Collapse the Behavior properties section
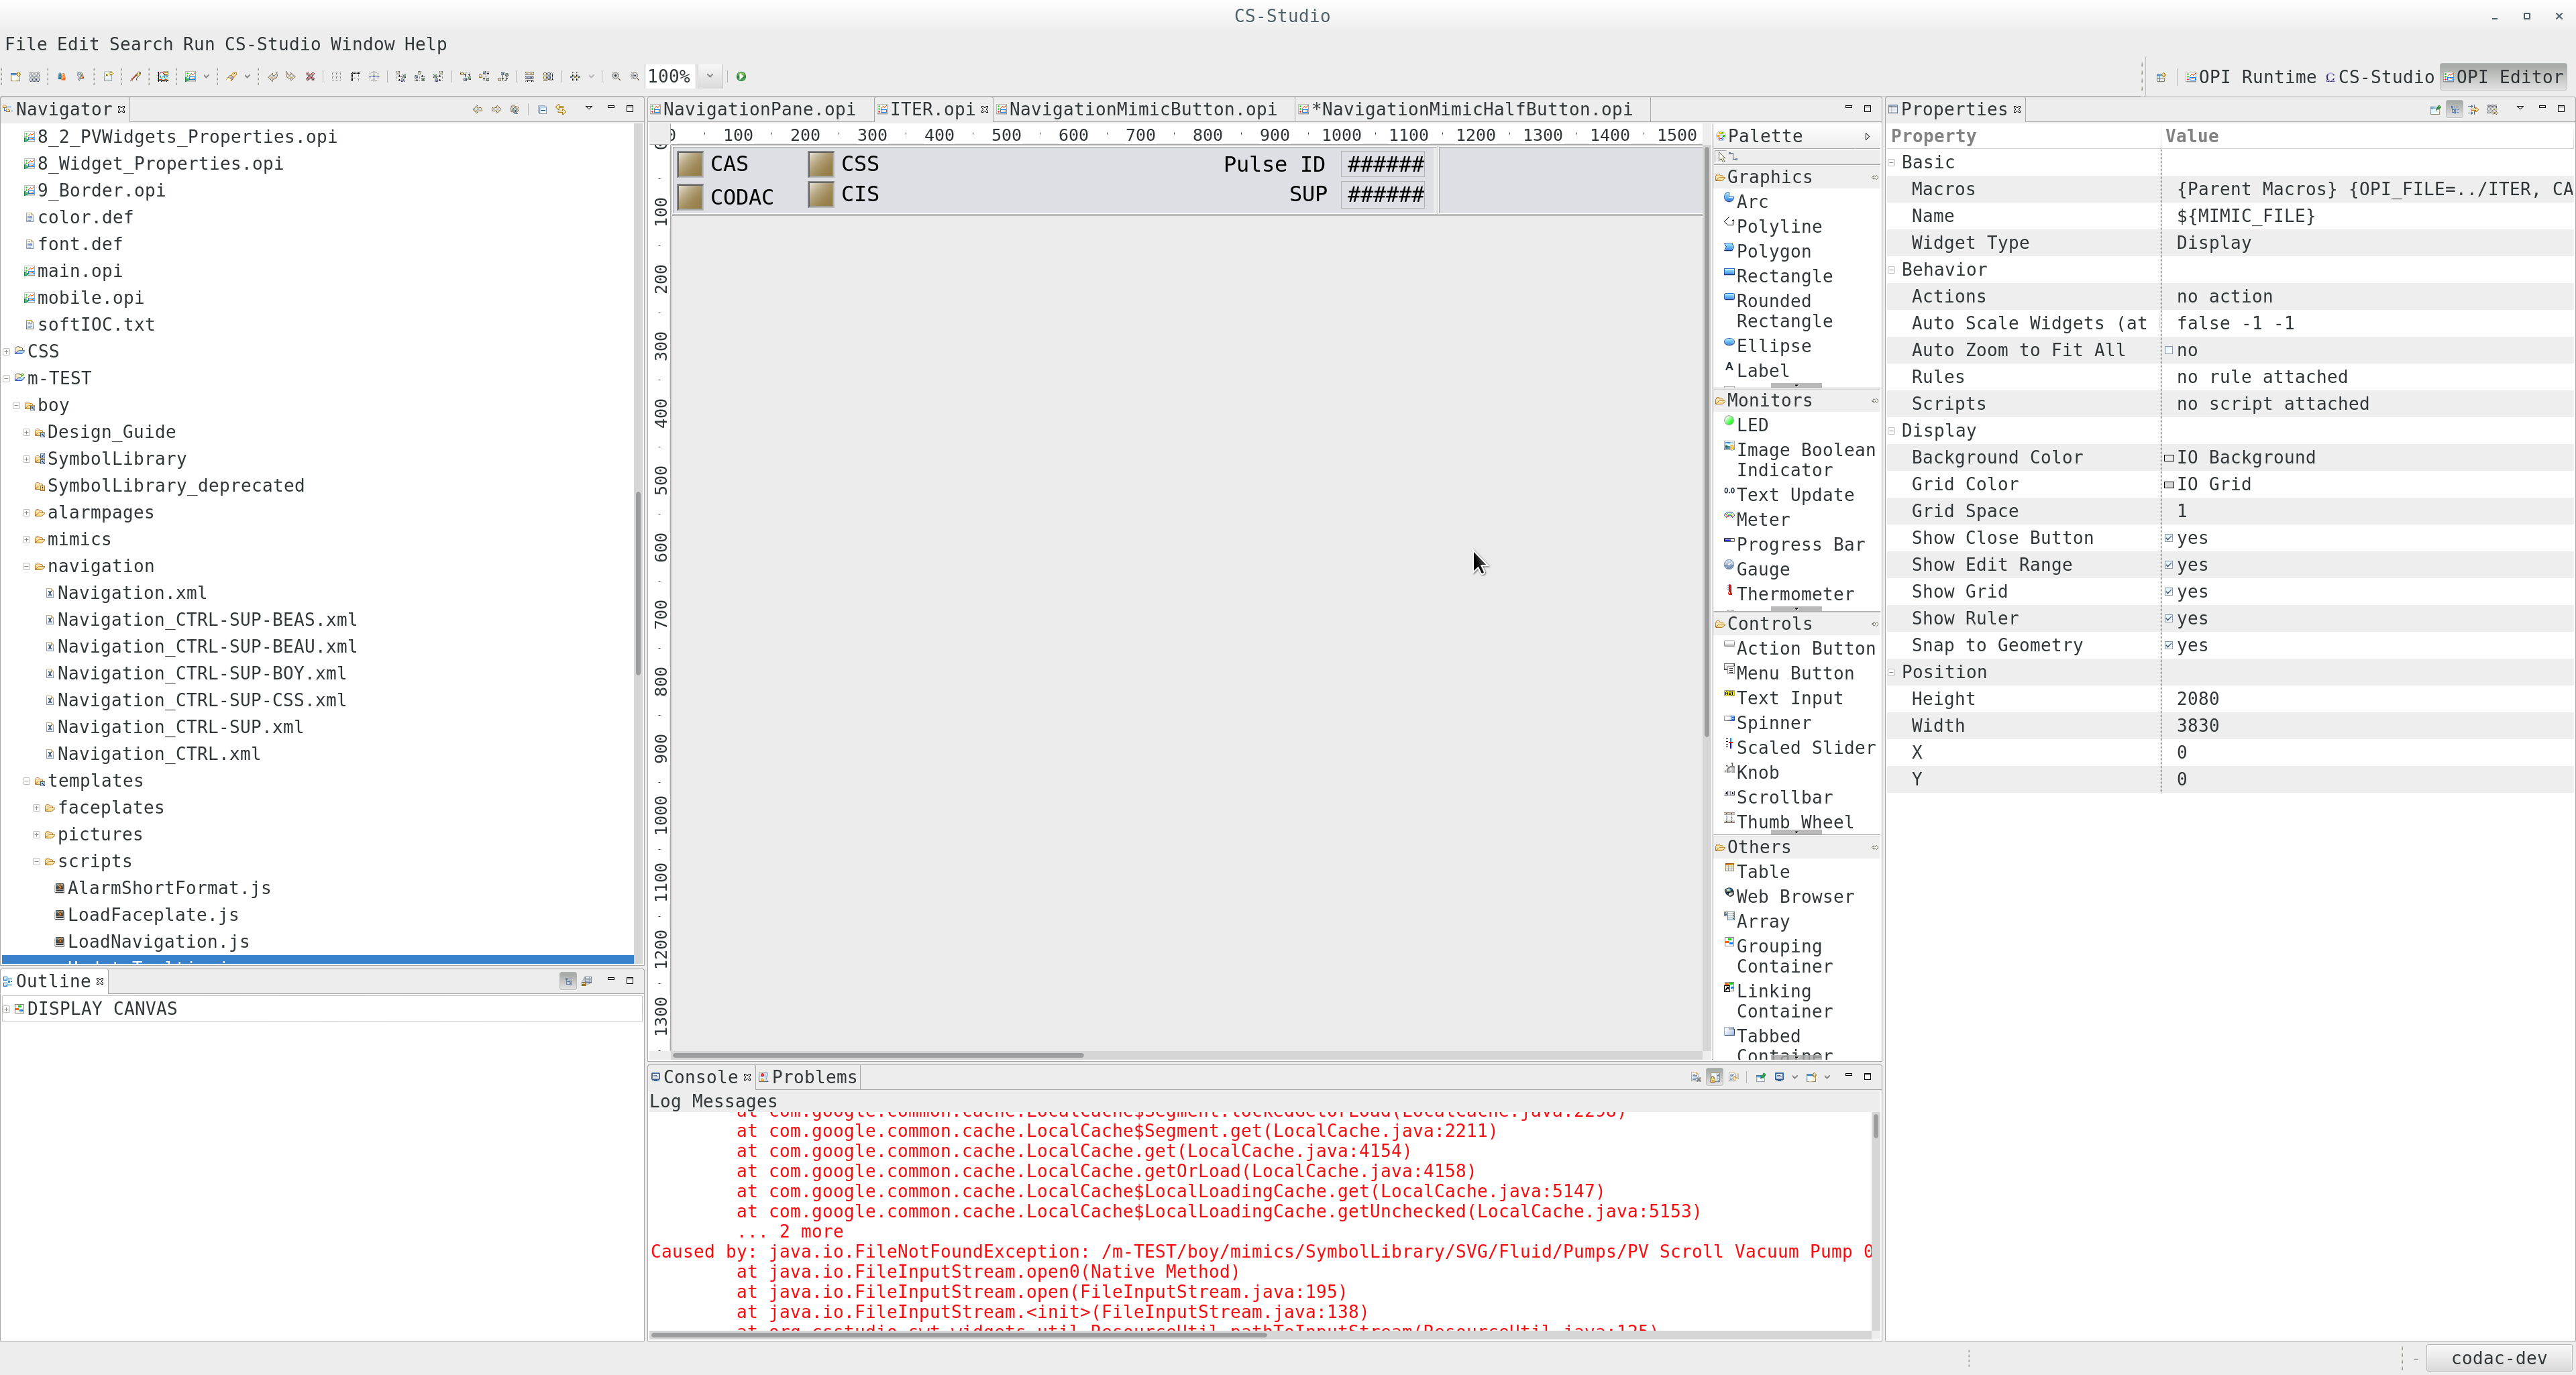 [x=1892, y=269]
